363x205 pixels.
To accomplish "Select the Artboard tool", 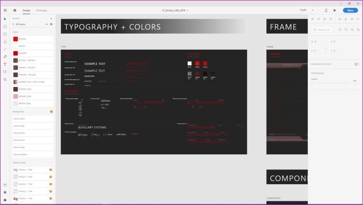I will click(5, 72).
